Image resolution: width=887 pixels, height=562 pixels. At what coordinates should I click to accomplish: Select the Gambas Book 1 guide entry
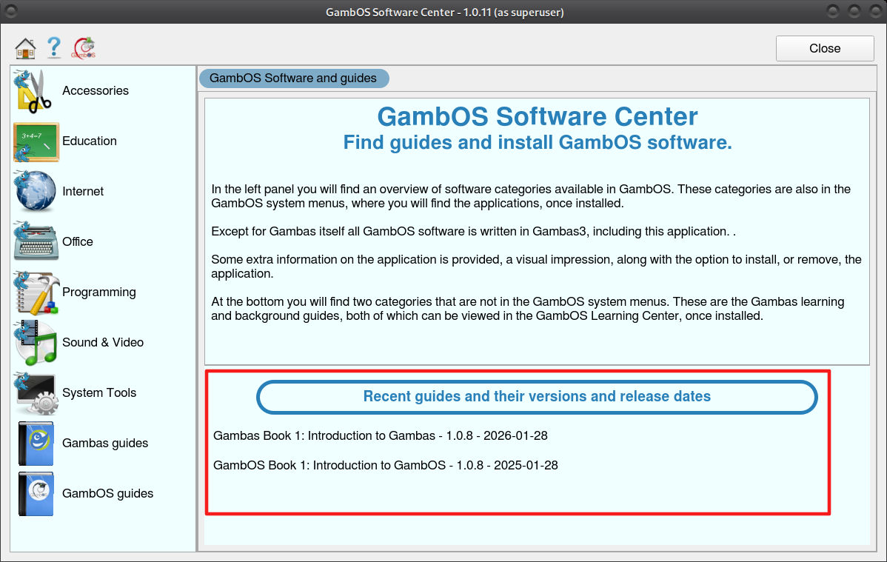pos(380,436)
